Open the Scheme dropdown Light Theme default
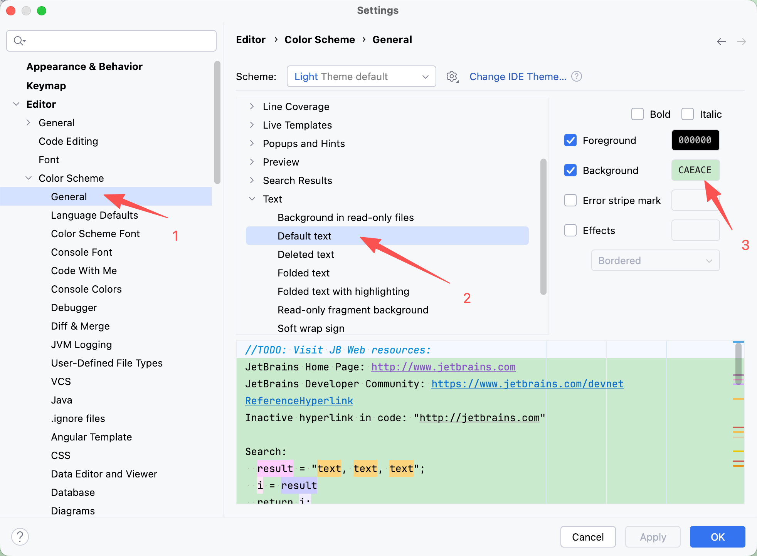This screenshot has width=757, height=556. point(361,76)
